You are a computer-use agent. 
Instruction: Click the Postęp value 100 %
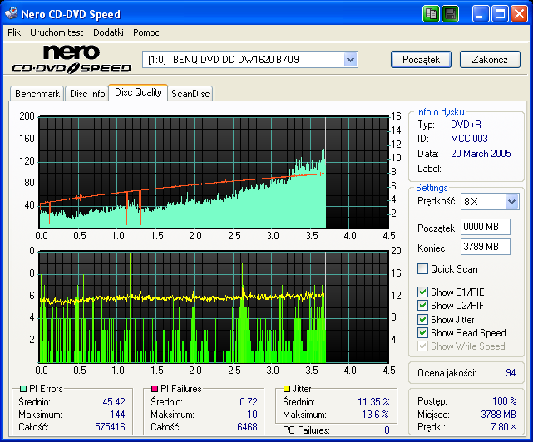(505, 401)
